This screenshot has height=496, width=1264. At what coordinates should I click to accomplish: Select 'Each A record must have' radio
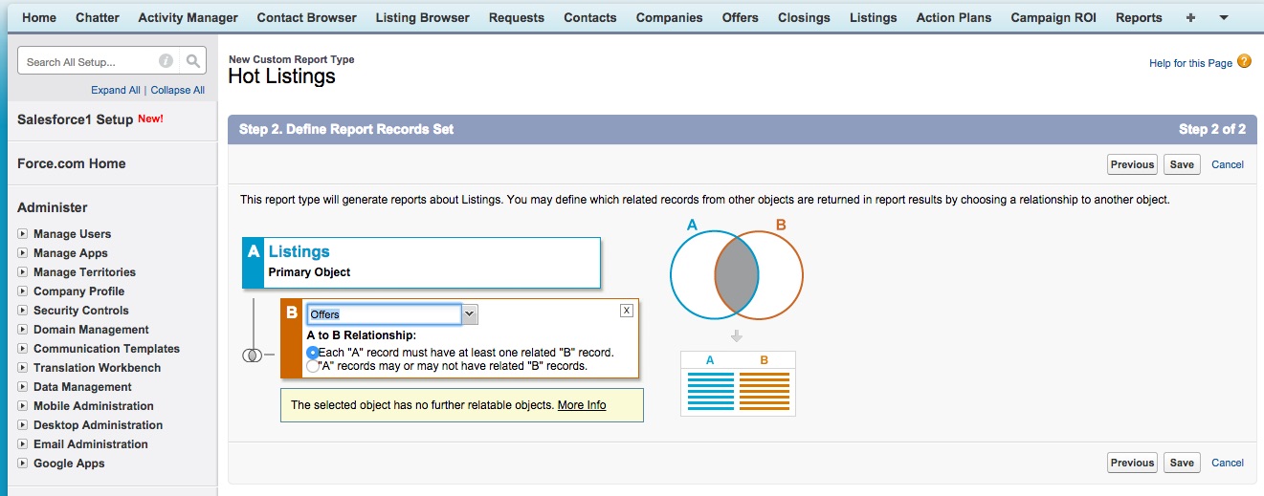(312, 353)
